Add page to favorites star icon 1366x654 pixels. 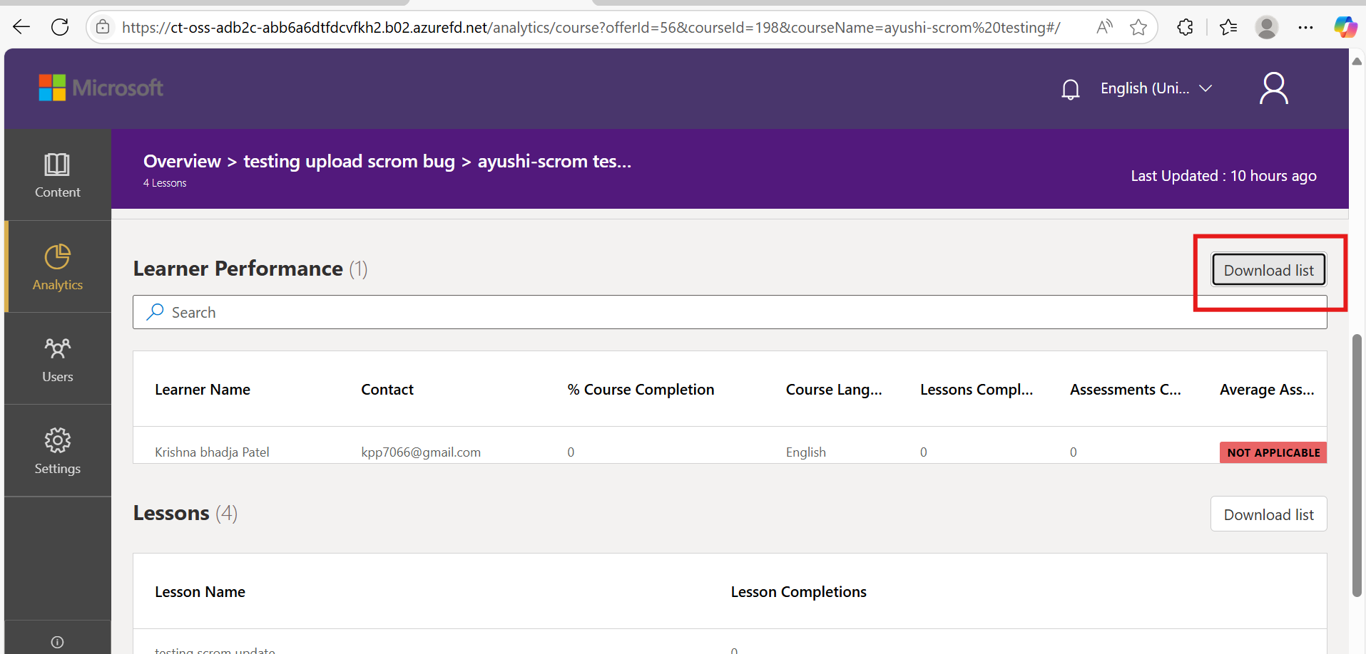coord(1138,27)
